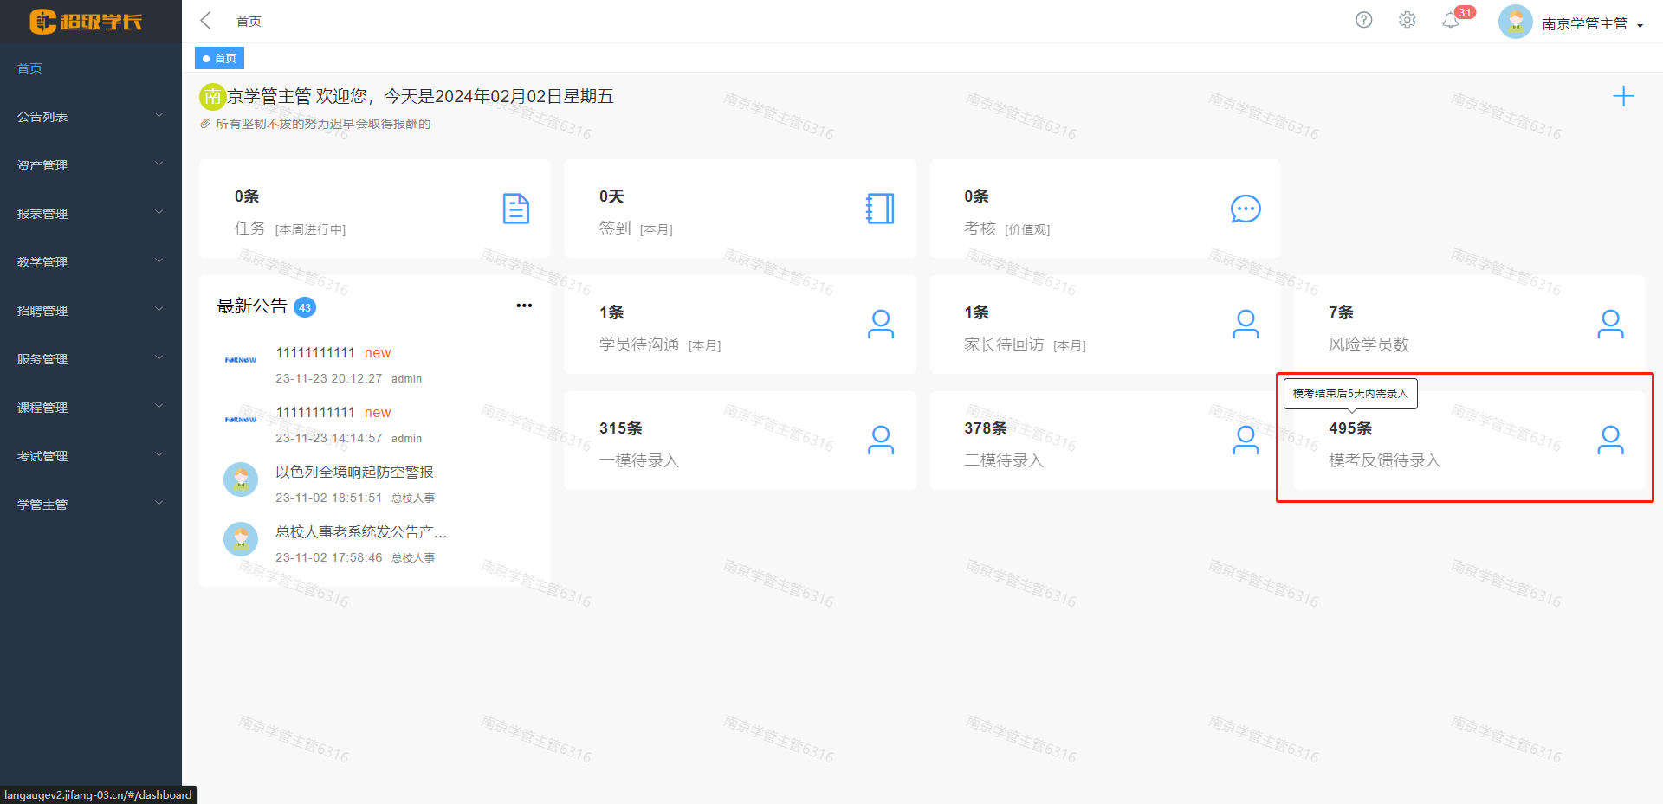
Task: Switch to the blue 首页 tab
Action: [x=220, y=58]
